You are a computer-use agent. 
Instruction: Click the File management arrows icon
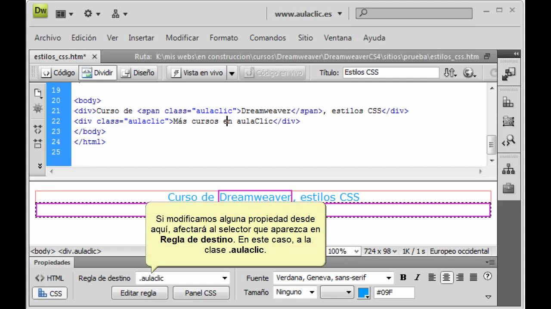450,73
